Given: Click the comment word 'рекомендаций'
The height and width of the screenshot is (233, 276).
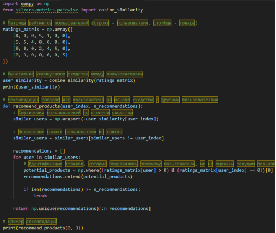Looking at the screenshot, I should pyautogui.click(x=42, y=222).
